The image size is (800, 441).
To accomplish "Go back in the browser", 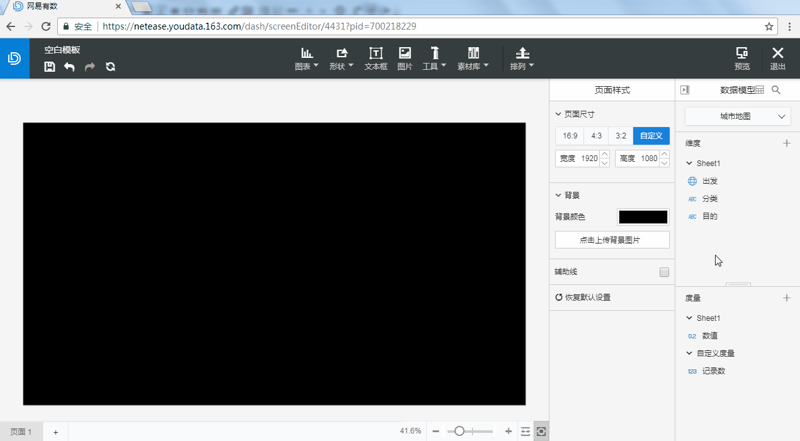I will pos(11,26).
